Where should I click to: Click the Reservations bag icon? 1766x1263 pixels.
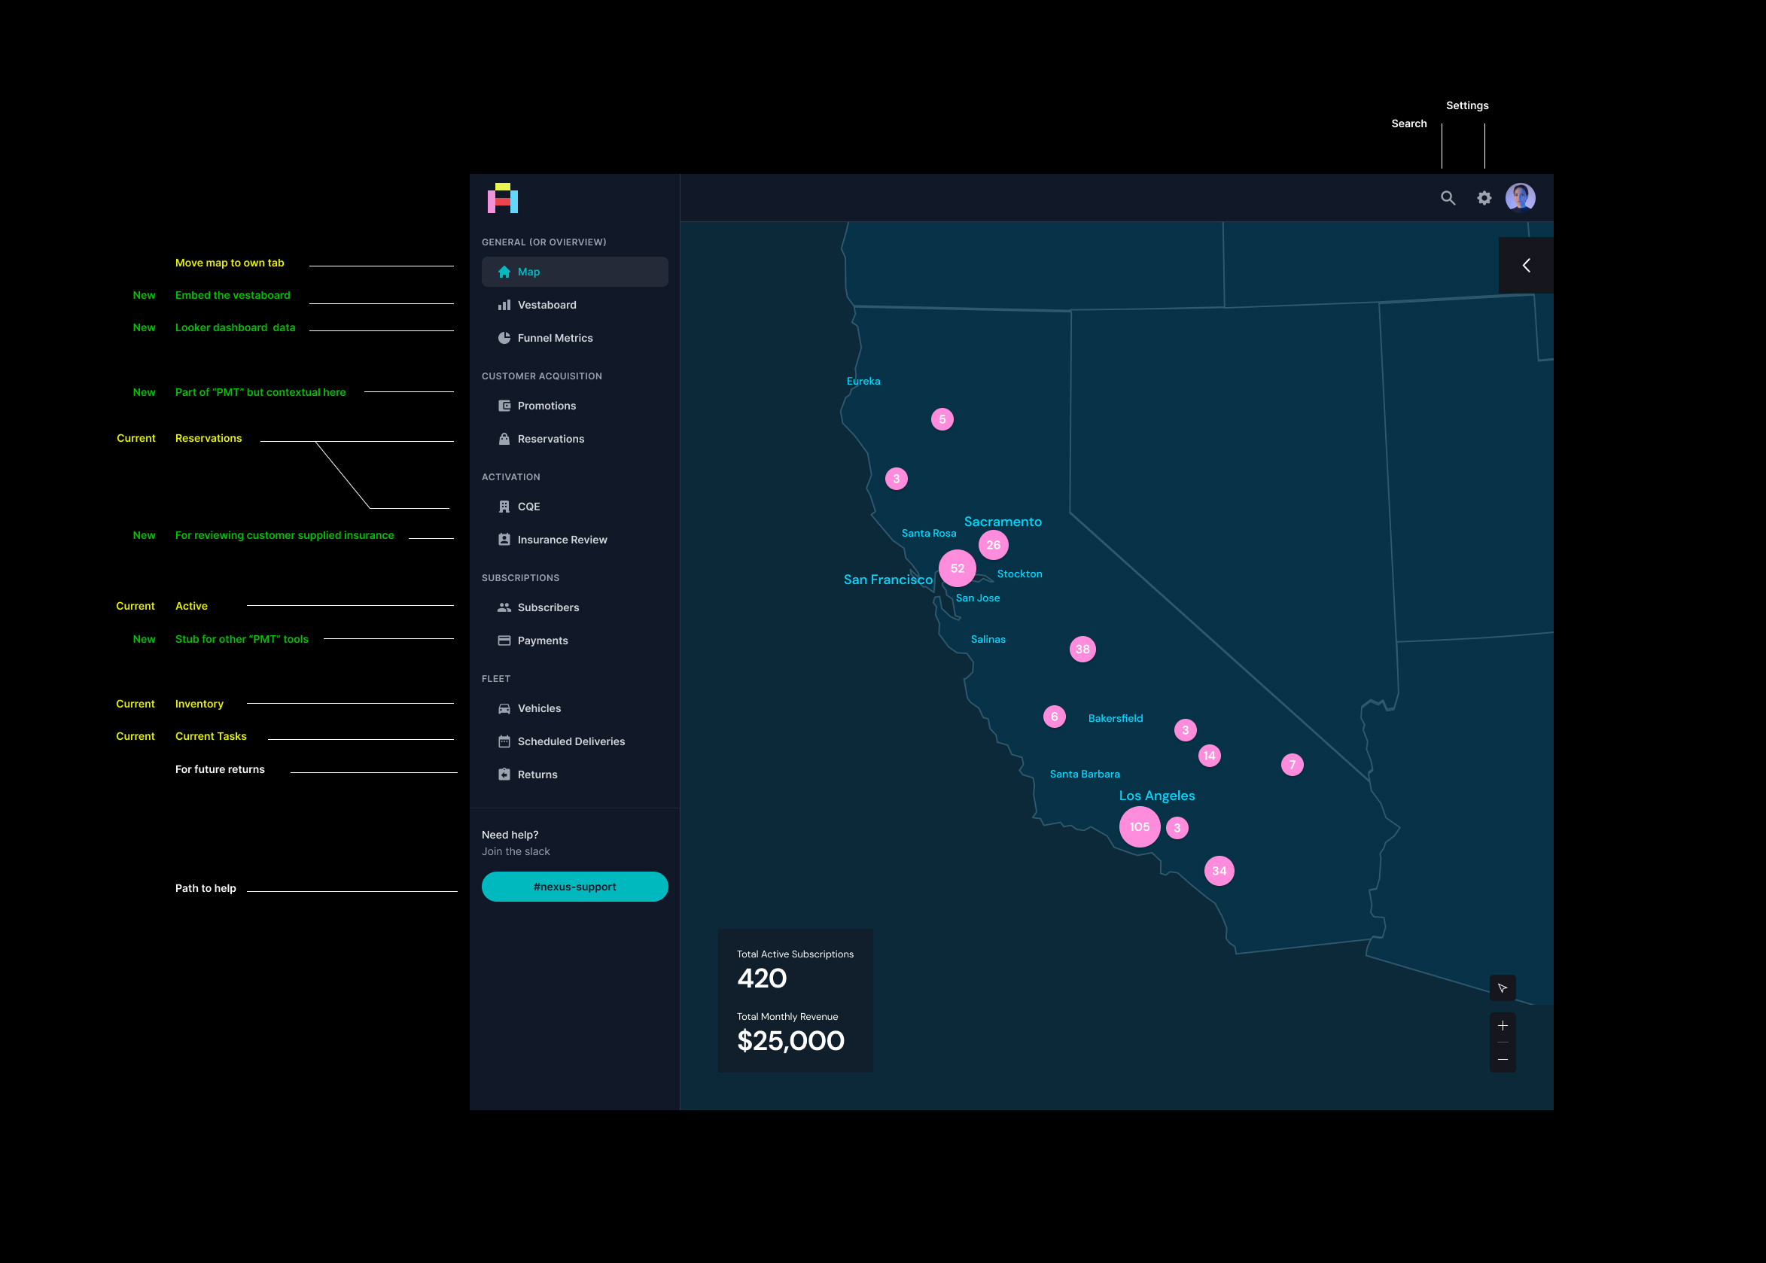click(504, 440)
